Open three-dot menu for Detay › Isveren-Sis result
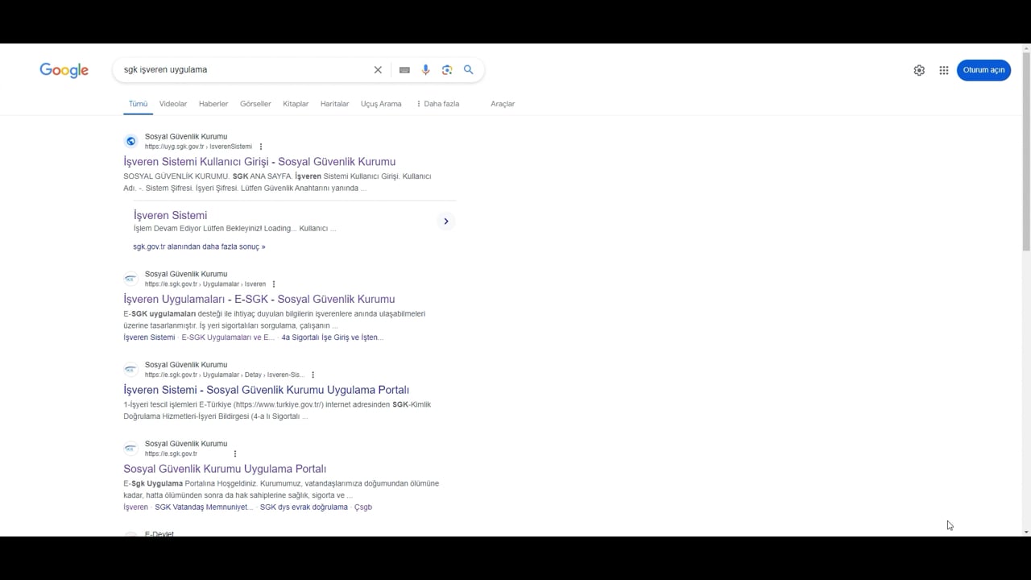 (313, 375)
